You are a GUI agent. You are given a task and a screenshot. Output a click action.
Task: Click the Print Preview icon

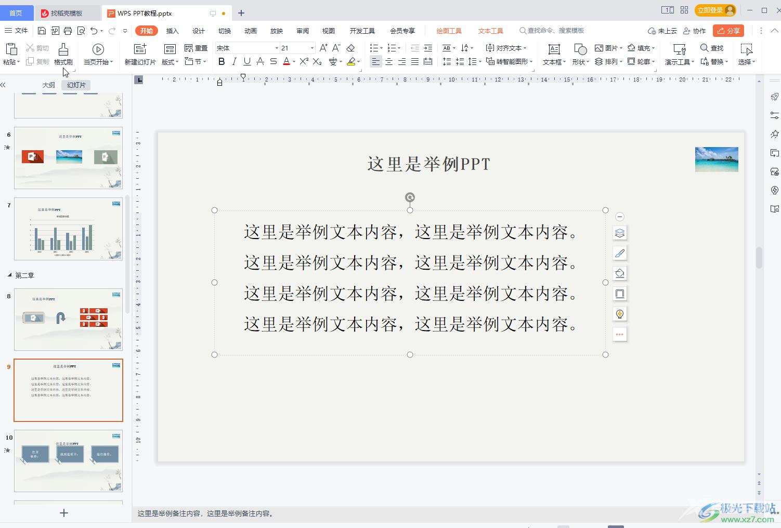coord(81,31)
